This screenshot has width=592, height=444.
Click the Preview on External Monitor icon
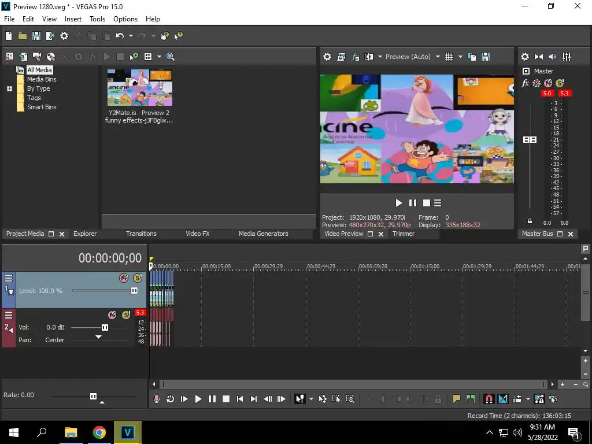[x=341, y=57]
